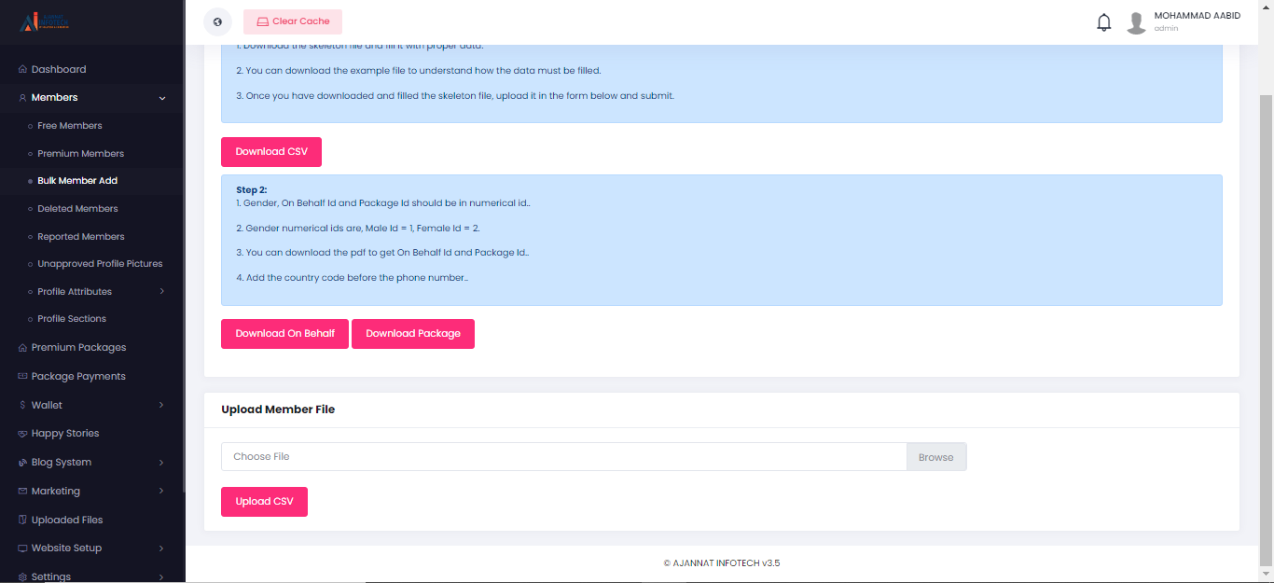
Task: Expand the Blog System menu
Action: (x=162, y=463)
